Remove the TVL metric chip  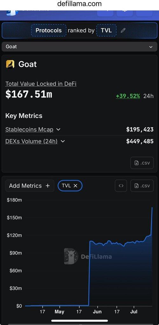[x=75, y=186]
